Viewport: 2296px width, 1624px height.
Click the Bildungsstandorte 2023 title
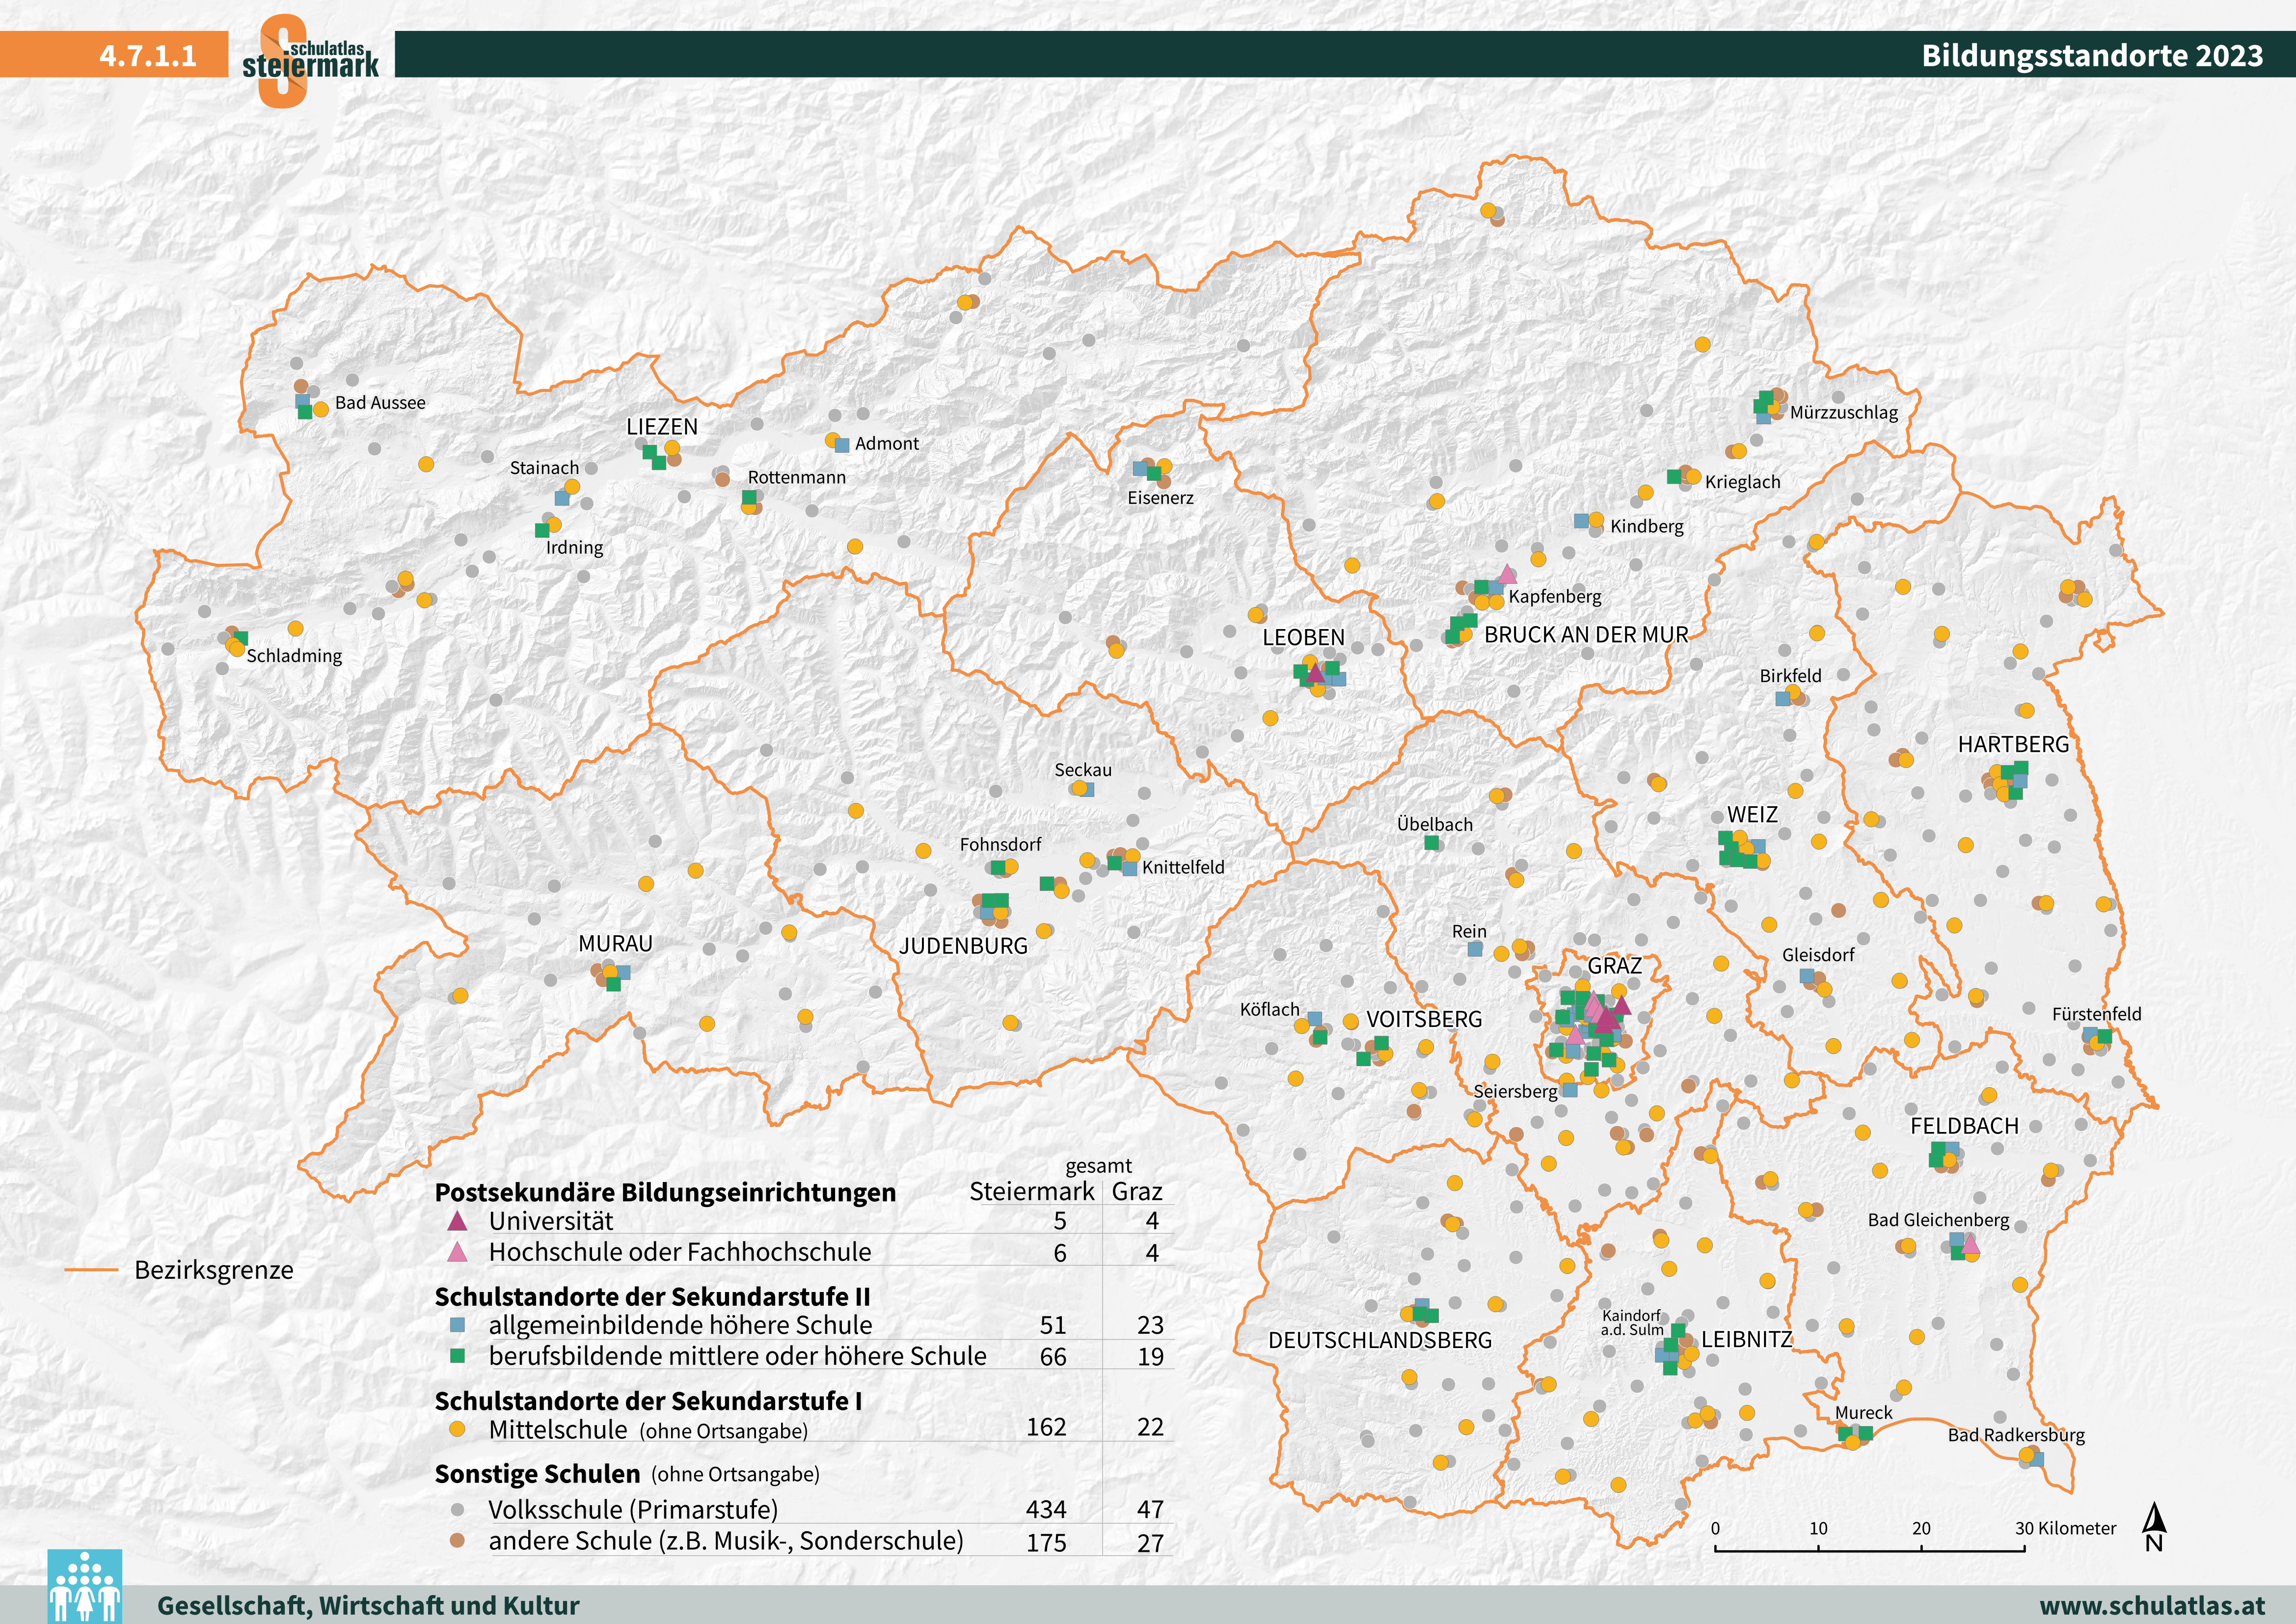tap(2092, 55)
